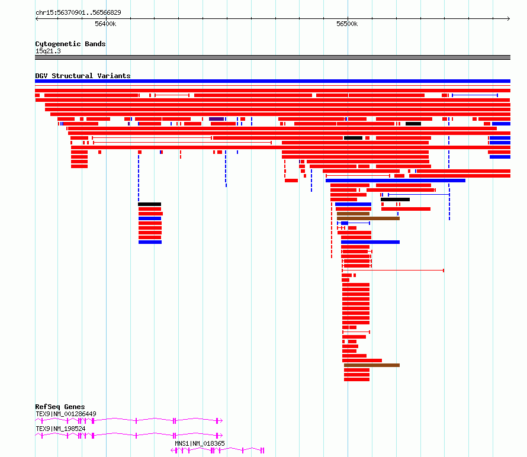Select the top full-width blue variant bar
The height and width of the screenshot is (457, 527).
coord(272,81)
